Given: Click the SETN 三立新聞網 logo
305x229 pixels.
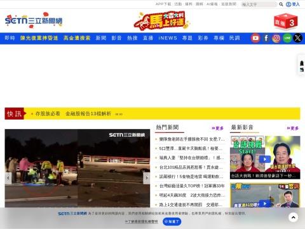Looking at the screenshot, I should click(x=34, y=20).
